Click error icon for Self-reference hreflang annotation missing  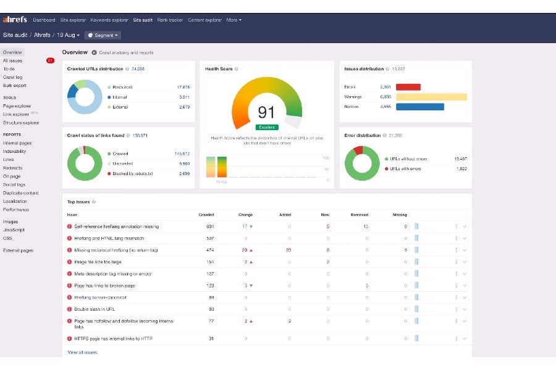point(69,226)
